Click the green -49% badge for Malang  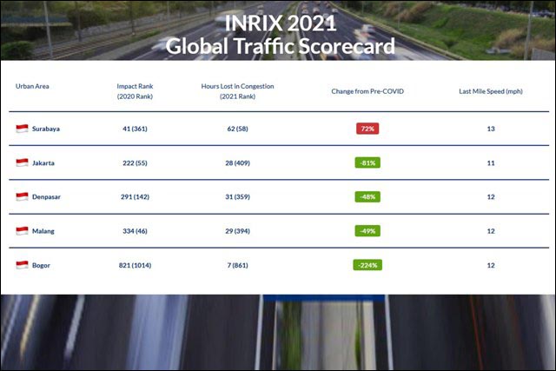[367, 231]
